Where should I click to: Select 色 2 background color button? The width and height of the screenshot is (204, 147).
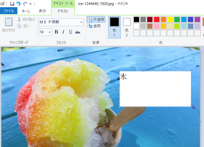click(x=127, y=27)
